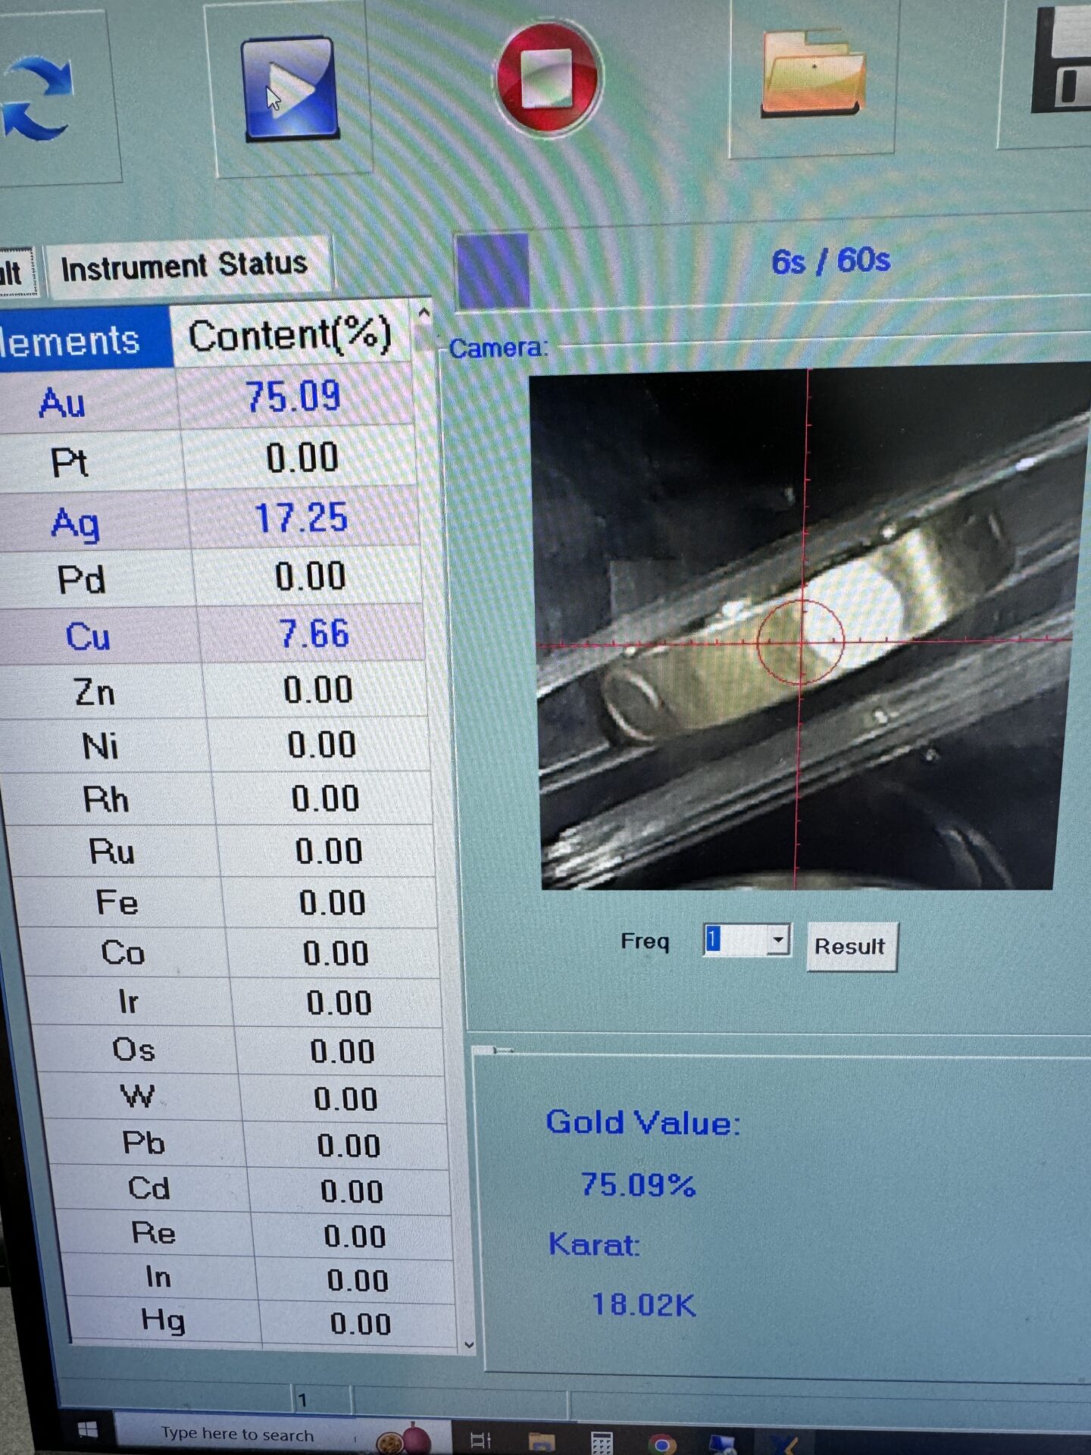Click the 7.66 content value for Cu
Screen dimensions: 1091x1455
314,633
